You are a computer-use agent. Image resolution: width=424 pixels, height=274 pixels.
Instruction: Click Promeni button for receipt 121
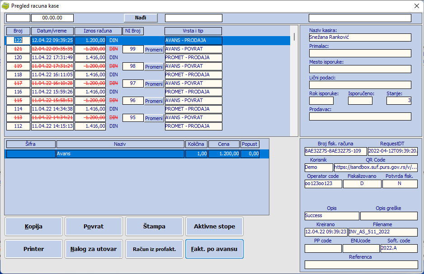pyautogui.click(x=154, y=50)
